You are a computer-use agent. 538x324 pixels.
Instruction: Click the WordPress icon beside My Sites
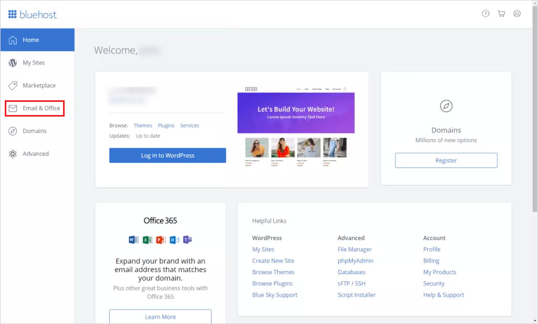pyautogui.click(x=13, y=63)
